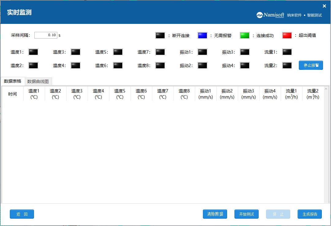Clear data using 清除数据 button
331x226 pixels.
point(215,214)
